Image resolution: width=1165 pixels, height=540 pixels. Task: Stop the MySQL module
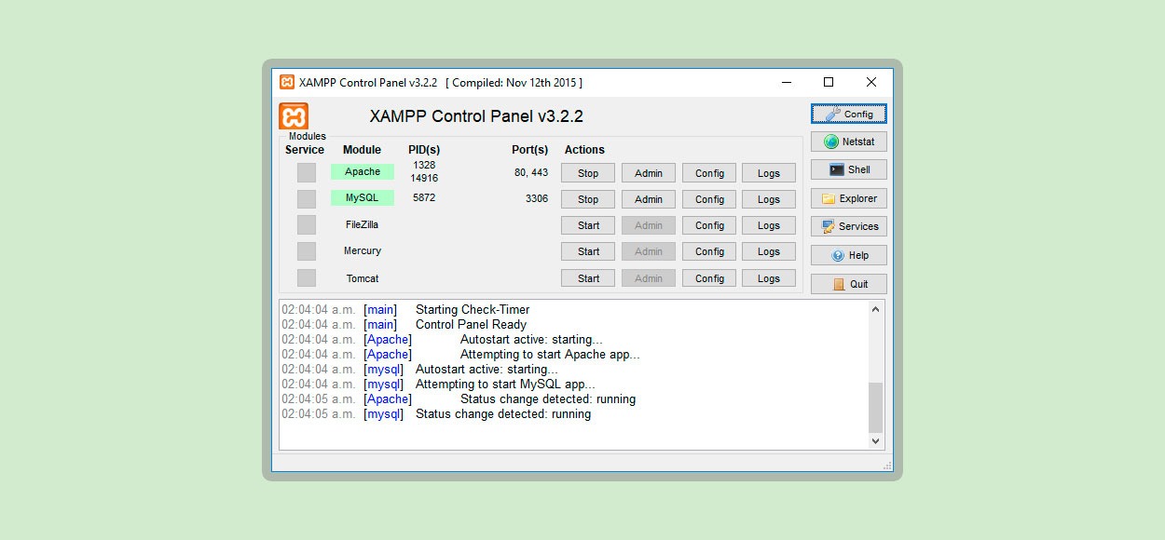pyautogui.click(x=588, y=199)
